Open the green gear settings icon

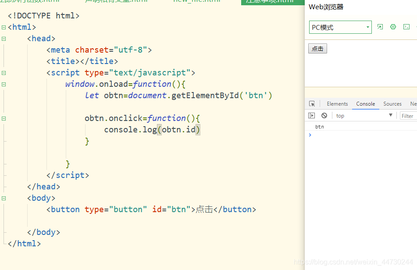coord(393,27)
